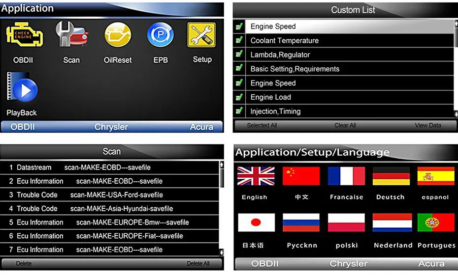Select the Engine Load row text

tap(271, 97)
